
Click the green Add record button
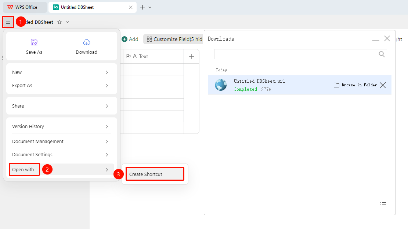click(x=130, y=39)
